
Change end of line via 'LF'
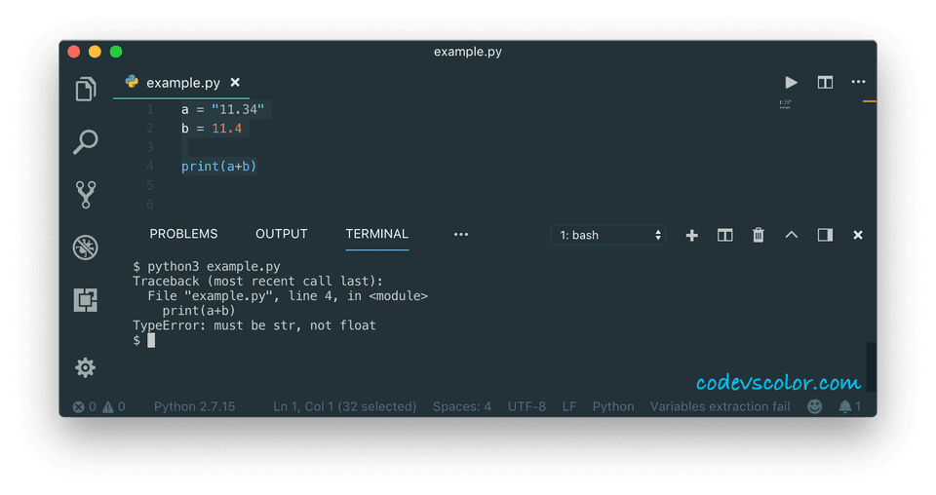[x=568, y=406]
